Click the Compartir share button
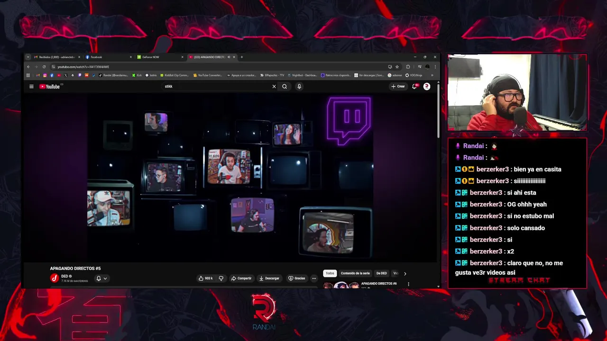Viewport: 607px width, 341px height. point(241,278)
